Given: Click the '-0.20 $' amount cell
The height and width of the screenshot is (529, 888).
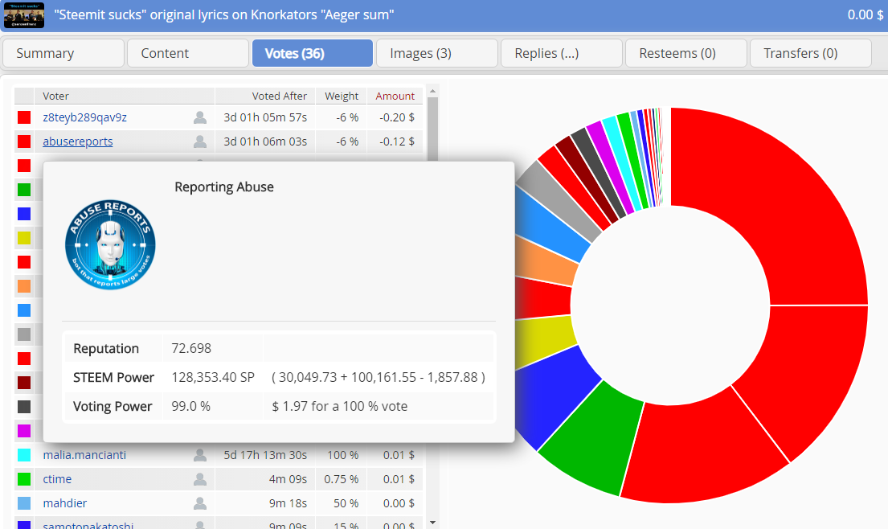Looking at the screenshot, I should [x=396, y=117].
